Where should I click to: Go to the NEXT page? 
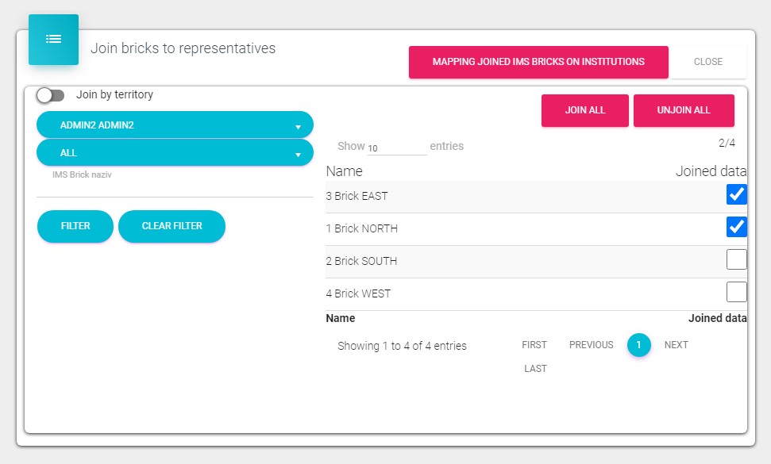[676, 345]
